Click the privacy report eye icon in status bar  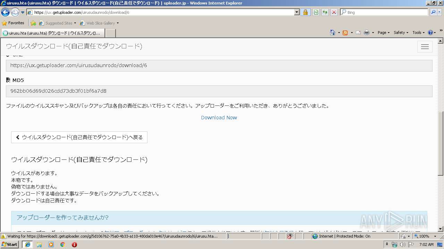click(290, 236)
